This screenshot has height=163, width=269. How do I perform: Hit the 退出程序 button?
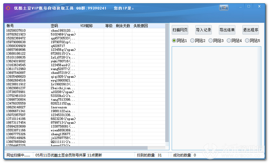pyautogui.click(x=251, y=30)
